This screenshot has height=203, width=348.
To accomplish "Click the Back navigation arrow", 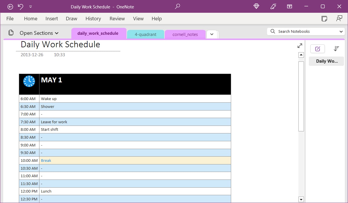I will [10, 6].
